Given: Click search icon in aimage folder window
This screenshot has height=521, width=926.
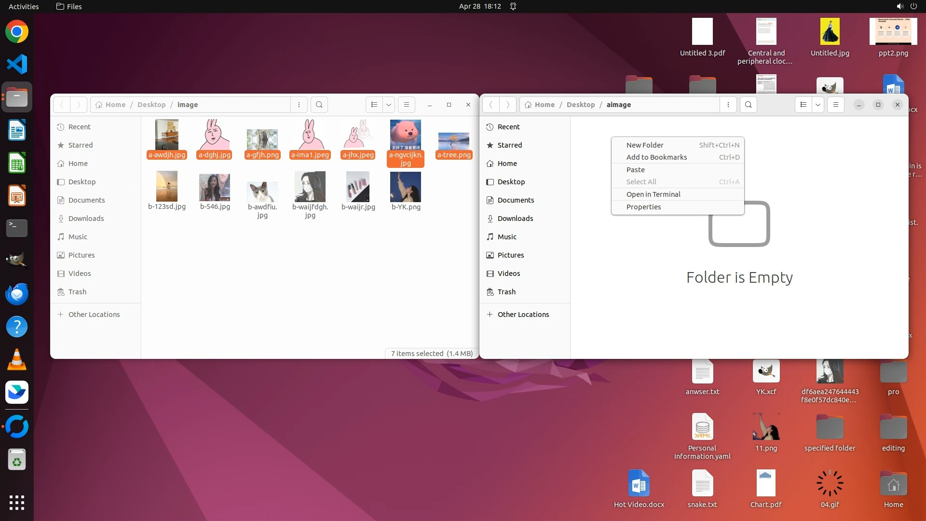Looking at the screenshot, I should [x=748, y=105].
